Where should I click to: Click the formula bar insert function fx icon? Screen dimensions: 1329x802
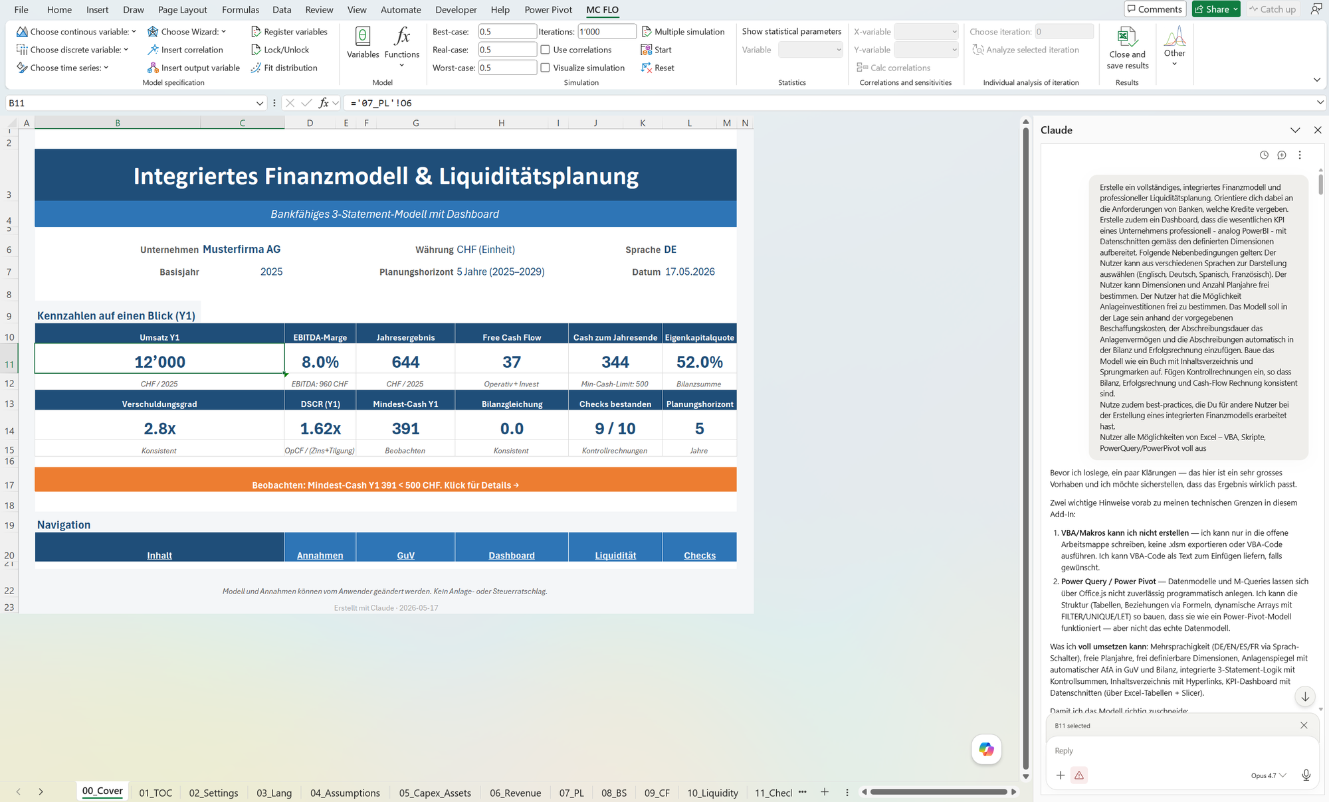pos(324,103)
